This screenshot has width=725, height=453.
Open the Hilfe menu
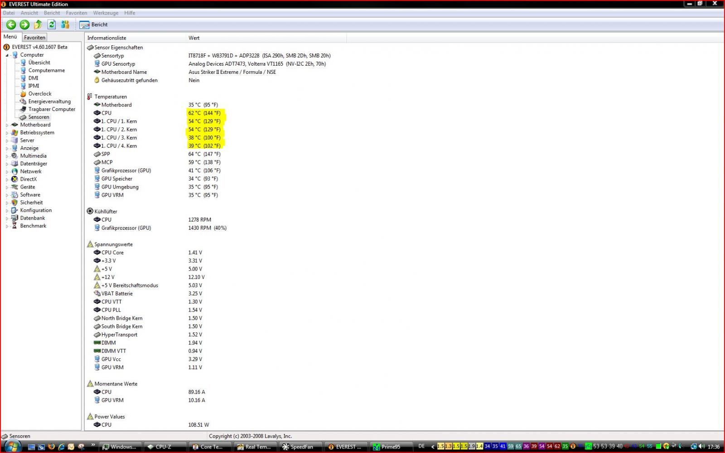coord(130,13)
